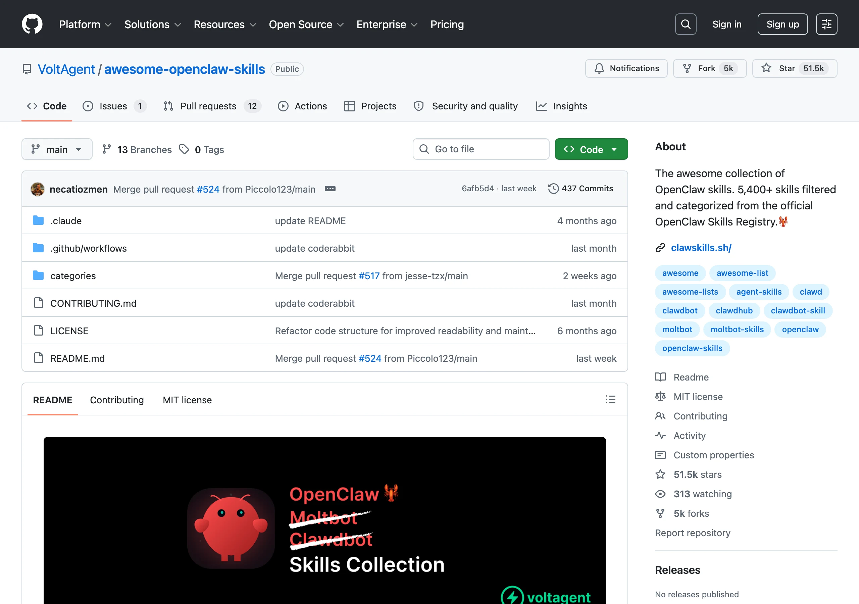The image size is (859, 604).
Task: View 437 Commits history
Action: (x=580, y=189)
